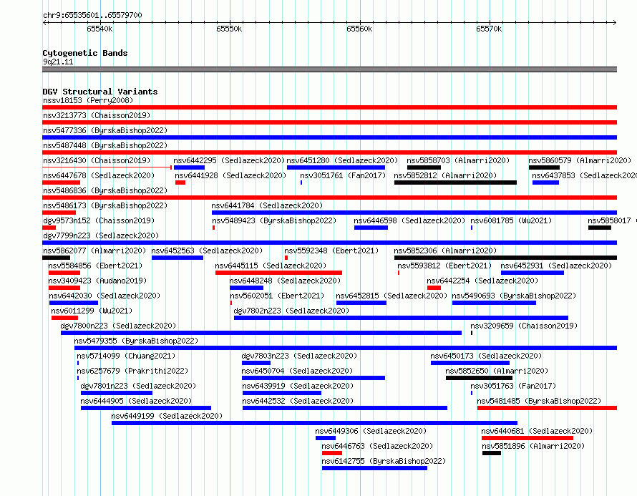
Task: Open dgv7799n223 (Sedlazeck2020) variant
Action: pyautogui.click(x=101, y=235)
